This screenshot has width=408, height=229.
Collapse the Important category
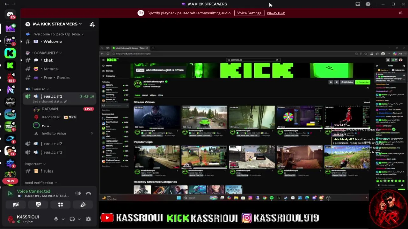[x=35, y=164]
